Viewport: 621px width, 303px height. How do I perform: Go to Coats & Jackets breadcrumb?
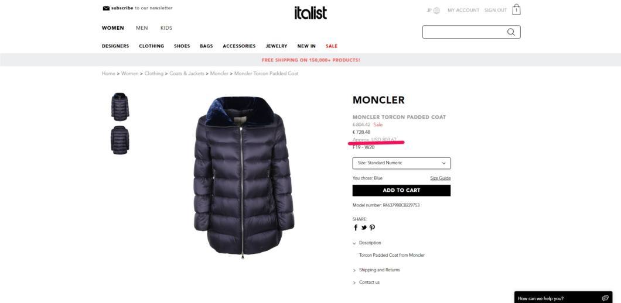[x=186, y=74]
